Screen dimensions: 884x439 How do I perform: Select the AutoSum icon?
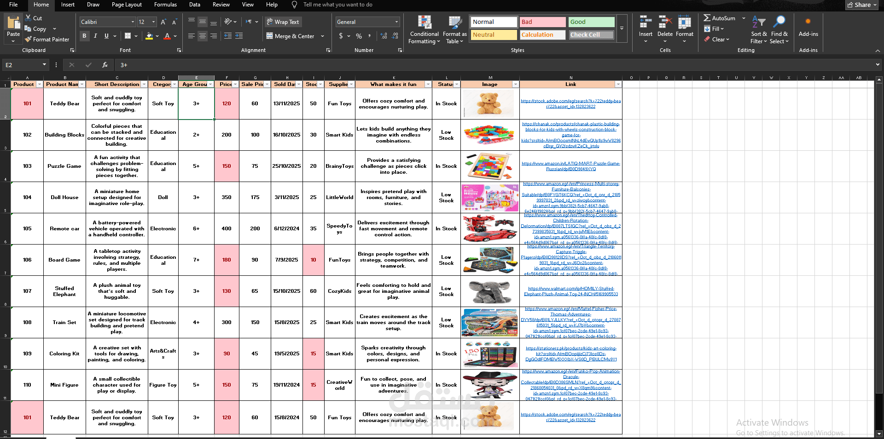[x=707, y=17]
